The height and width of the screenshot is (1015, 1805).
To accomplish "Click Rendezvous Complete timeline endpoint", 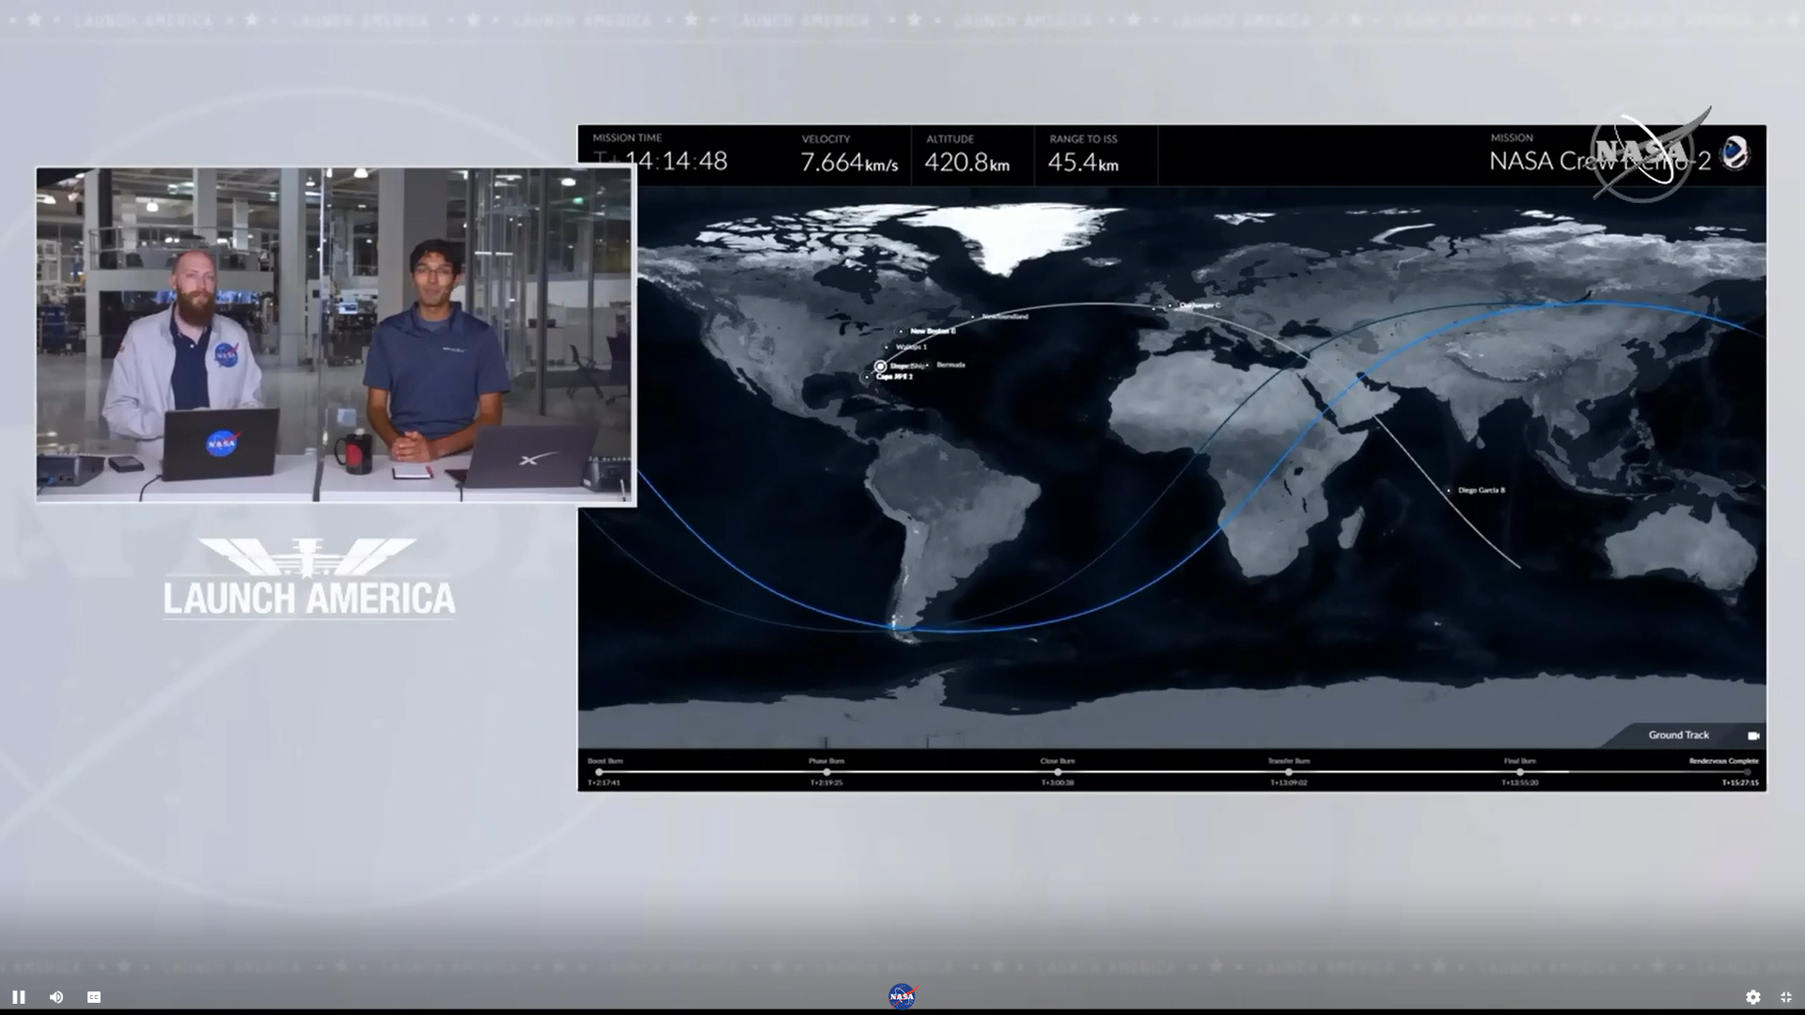I will coord(1747,772).
